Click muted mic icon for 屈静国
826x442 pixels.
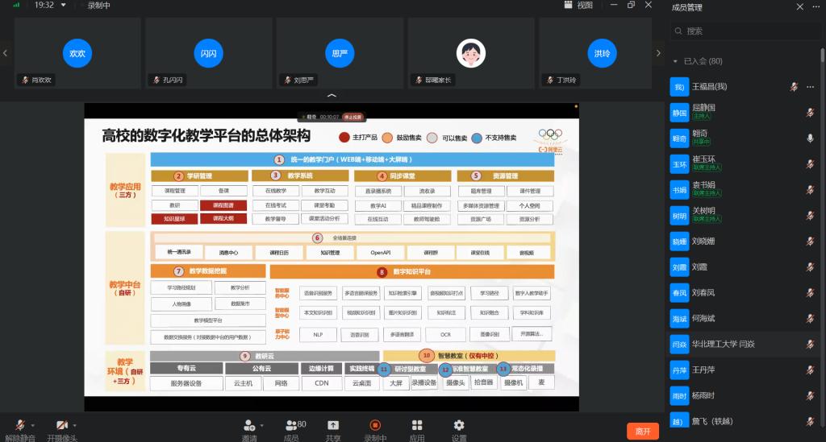coord(810,113)
